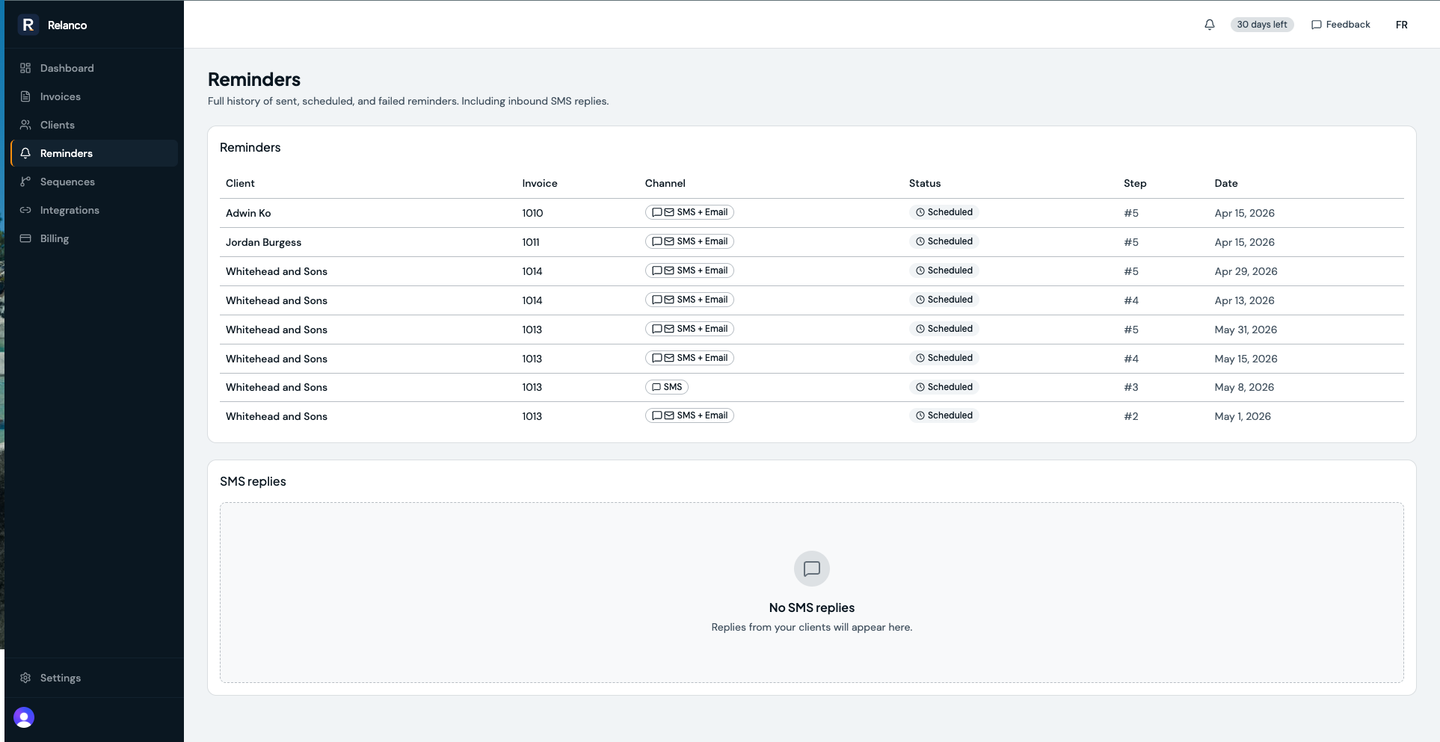Click Scheduled status in the Apr 29, 2026 row

[944, 270]
